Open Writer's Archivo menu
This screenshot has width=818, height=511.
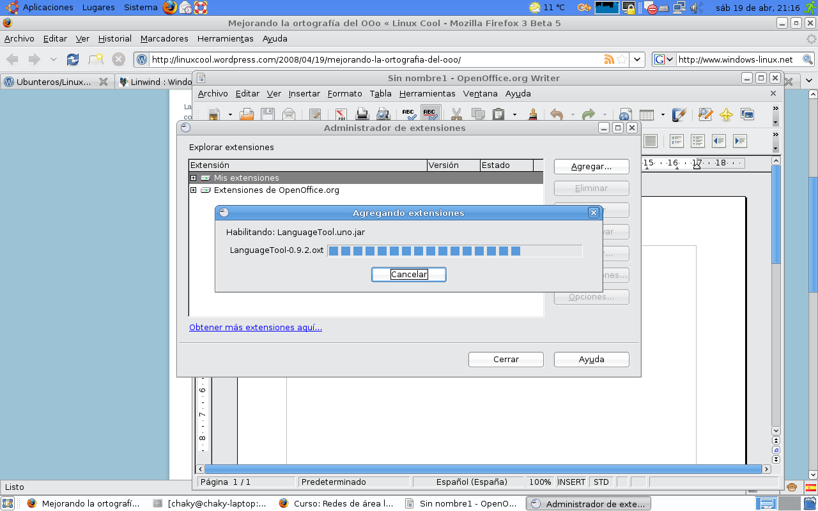coord(213,94)
